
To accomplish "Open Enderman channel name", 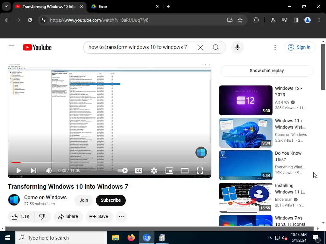I will (x=284, y=199).
